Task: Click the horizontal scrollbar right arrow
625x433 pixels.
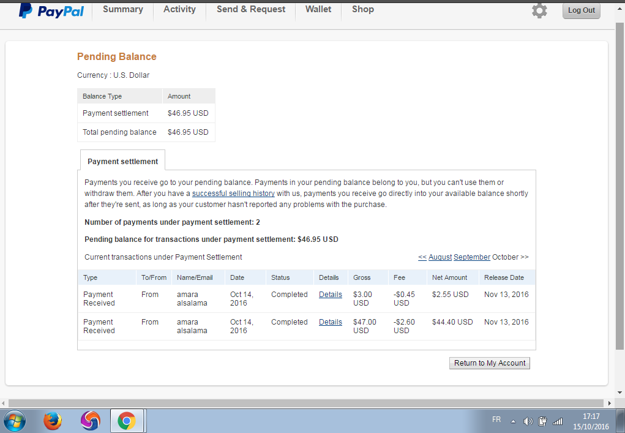Action: point(609,403)
